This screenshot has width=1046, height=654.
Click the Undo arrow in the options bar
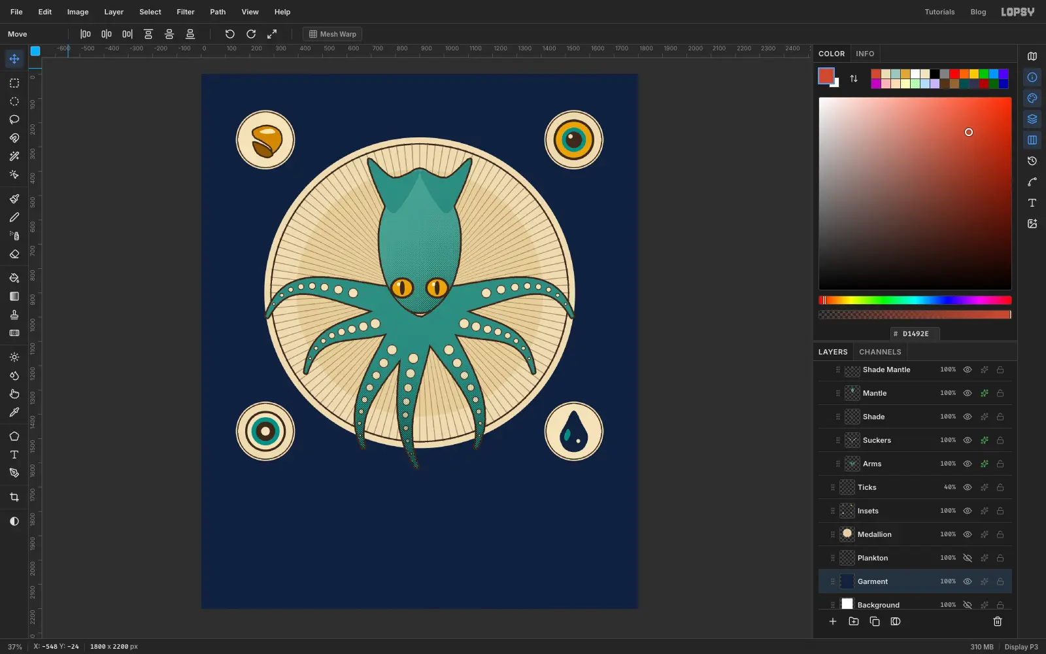point(230,34)
